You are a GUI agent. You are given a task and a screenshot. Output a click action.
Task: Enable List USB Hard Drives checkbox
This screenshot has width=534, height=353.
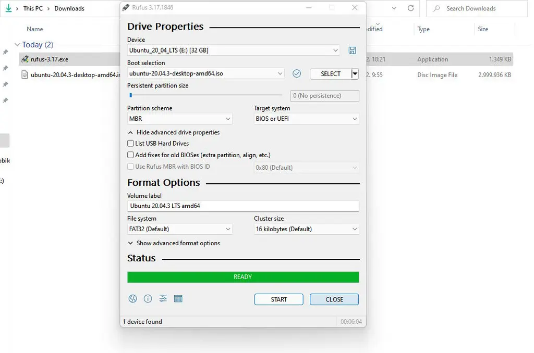point(130,144)
